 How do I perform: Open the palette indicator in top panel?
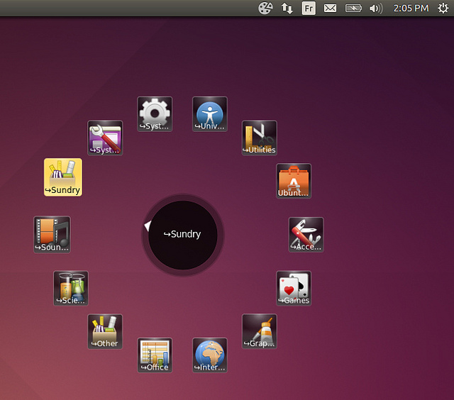tap(265, 9)
